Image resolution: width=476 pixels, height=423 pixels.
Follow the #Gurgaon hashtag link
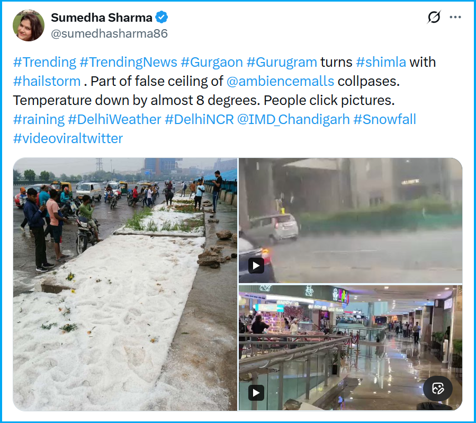pyautogui.click(x=212, y=63)
